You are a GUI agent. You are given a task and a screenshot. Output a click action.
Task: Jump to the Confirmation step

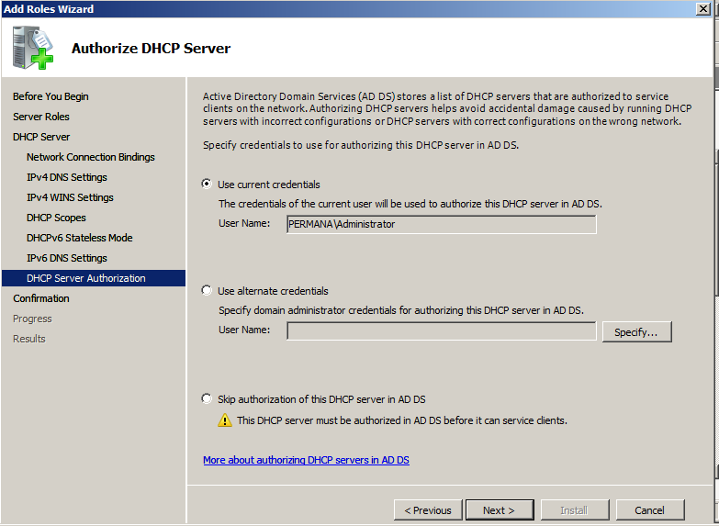point(41,298)
